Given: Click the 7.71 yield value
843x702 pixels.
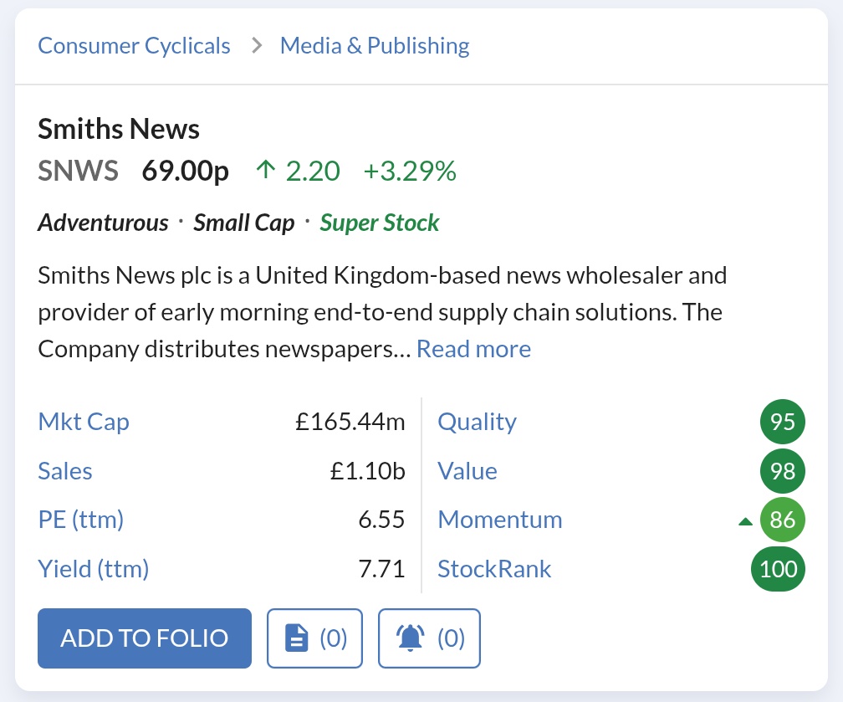Looking at the screenshot, I should pos(381,569).
